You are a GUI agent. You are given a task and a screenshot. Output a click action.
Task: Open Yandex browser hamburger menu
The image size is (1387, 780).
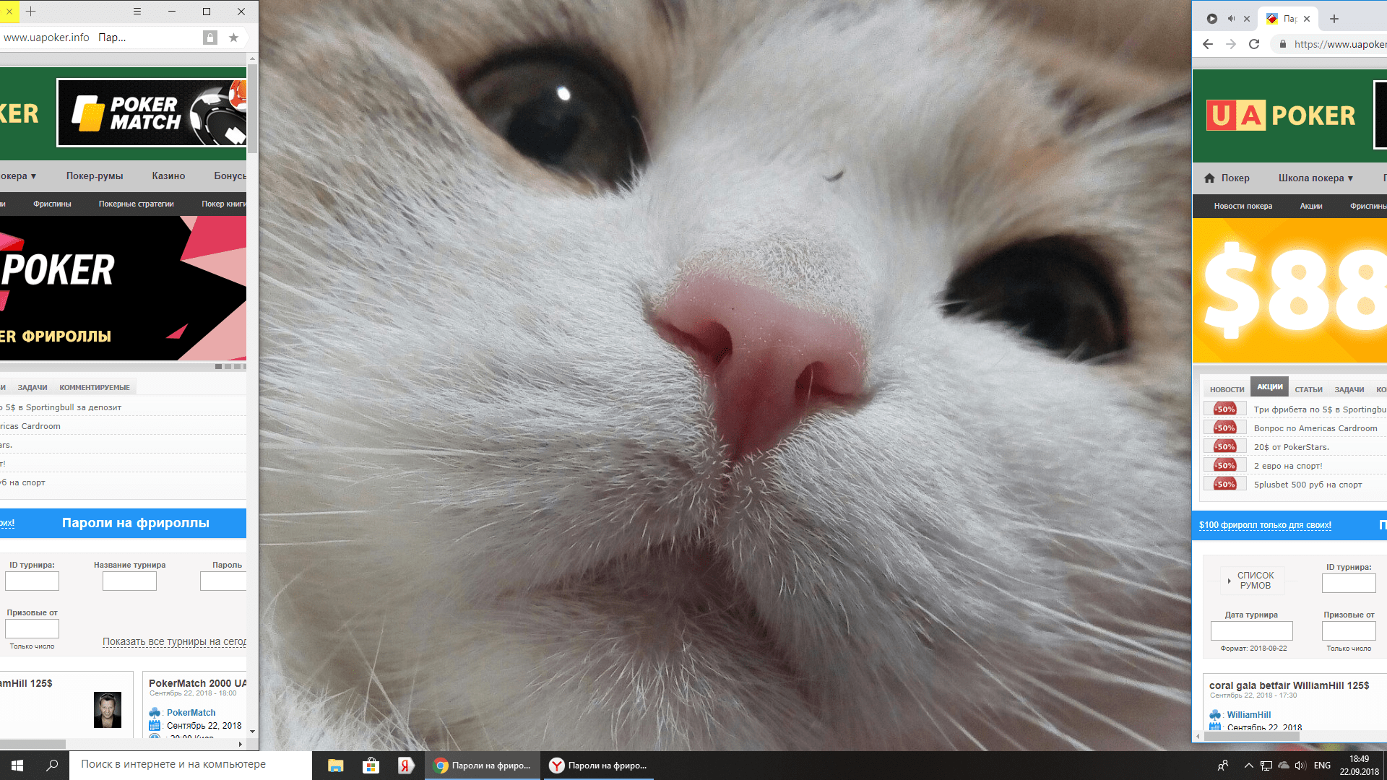137,12
